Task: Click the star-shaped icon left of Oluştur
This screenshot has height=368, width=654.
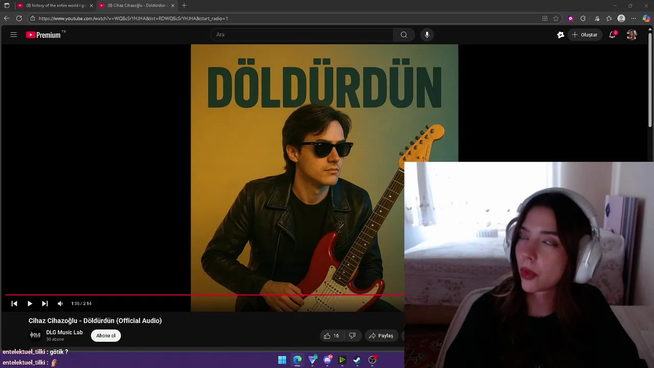Action: pos(560,35)
